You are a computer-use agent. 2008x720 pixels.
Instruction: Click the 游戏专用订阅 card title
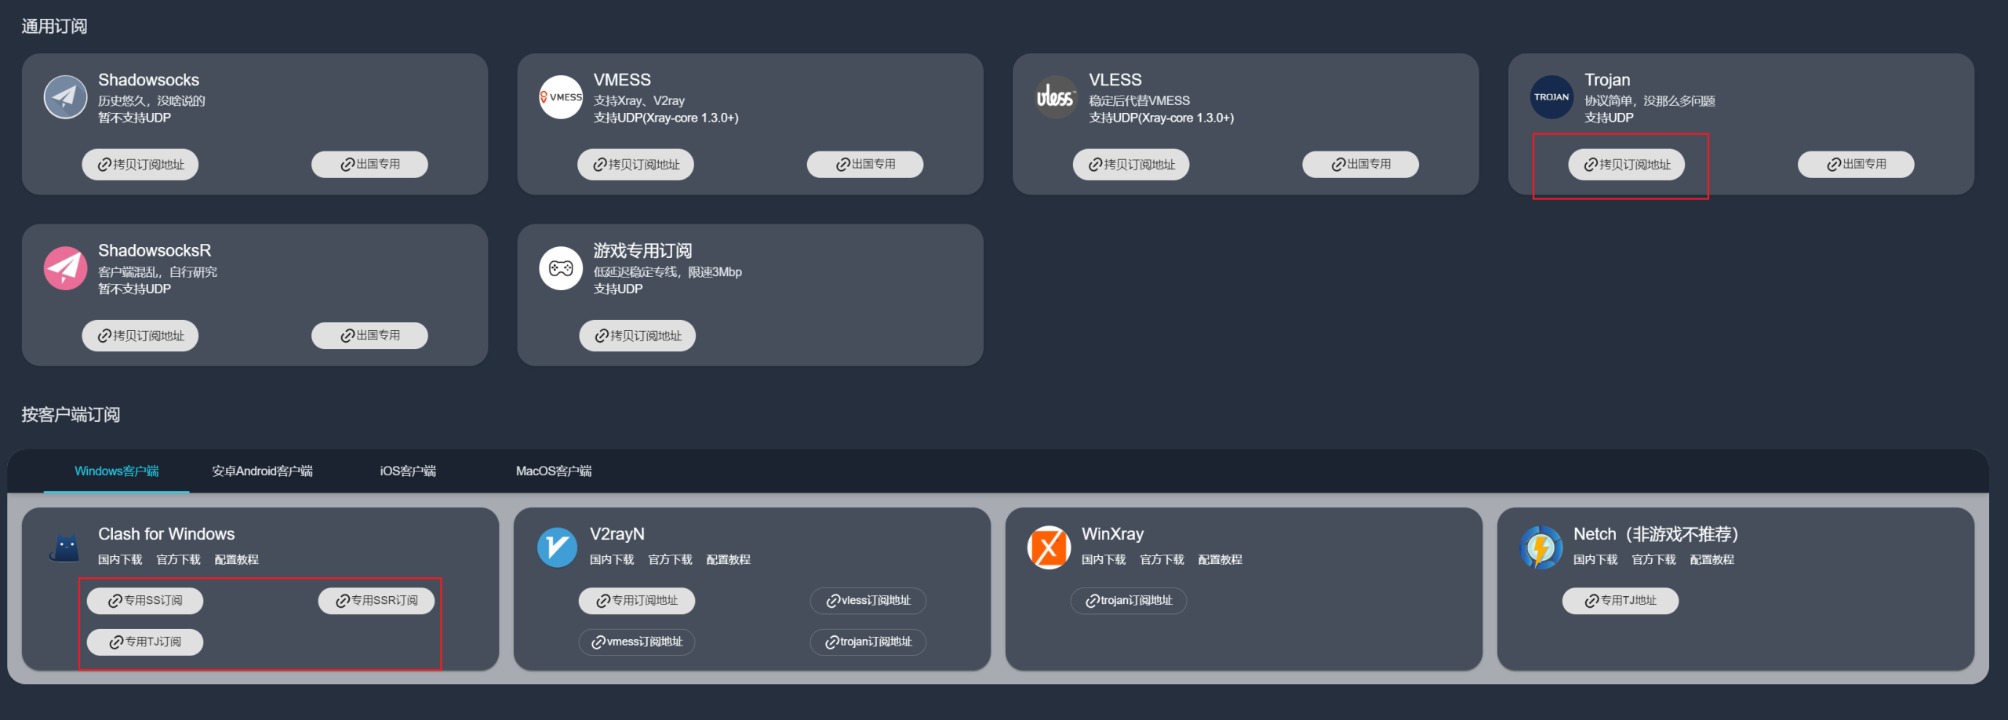642,251
